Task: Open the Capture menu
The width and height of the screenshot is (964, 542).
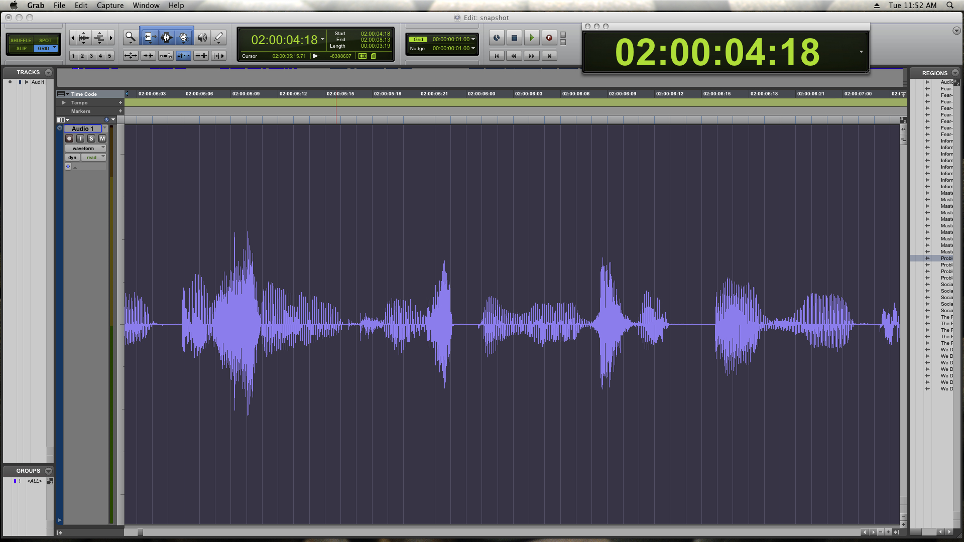Action: click(x=110, y=5)
